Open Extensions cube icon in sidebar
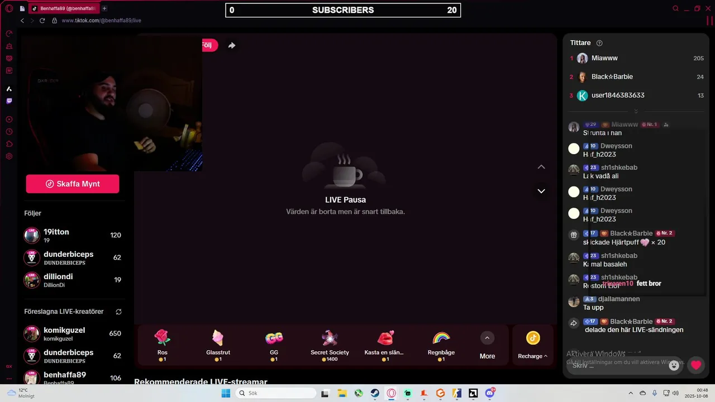The image size is (715, 402). point(9,144)
